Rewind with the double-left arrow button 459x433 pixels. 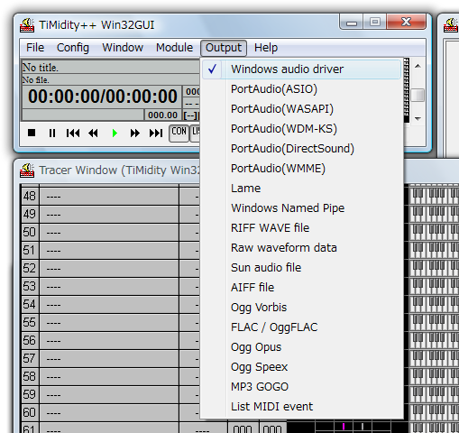tap(93, 133)
